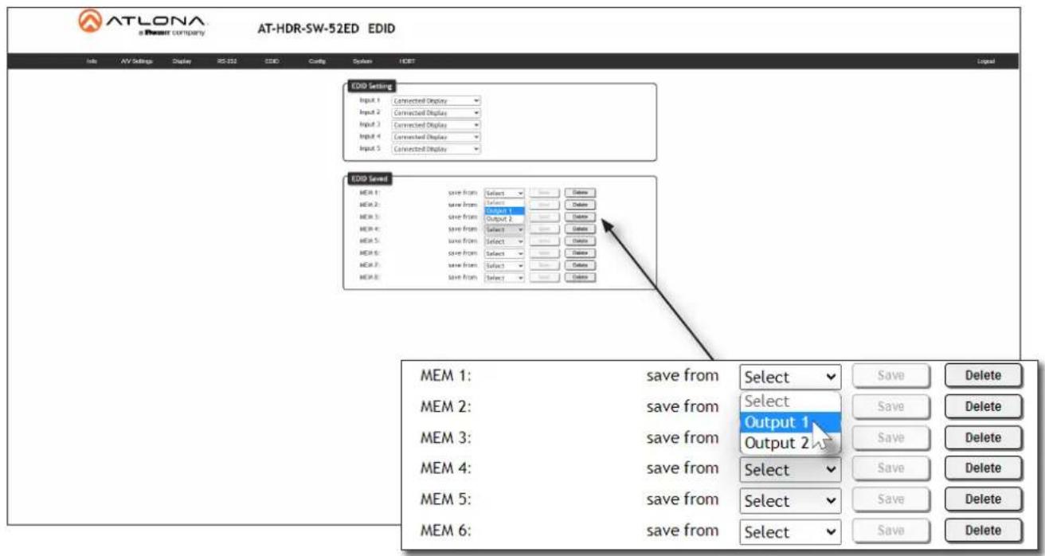Click MEM 1 Save button in enlarged callout
Image resolution: width=1045 pixels, height=556 pixels.
(x=891, y=376)
